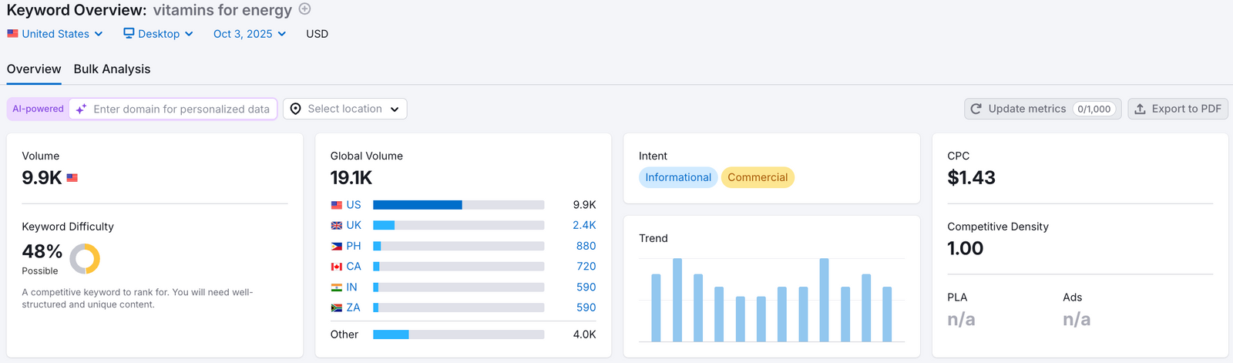Click the 9.9K US volume value
This screenshot has width=1233, height=363.
click(584, 205)
